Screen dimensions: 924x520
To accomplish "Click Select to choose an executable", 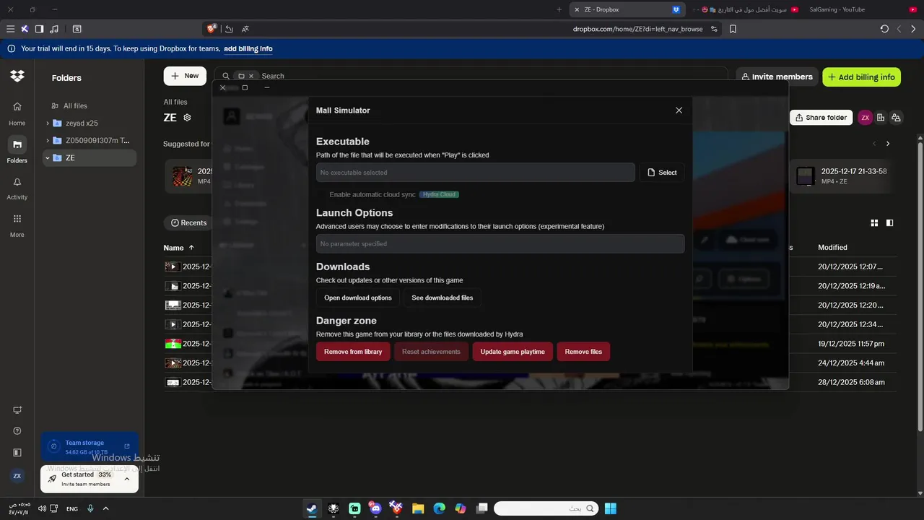I will click(x=662, y=173).
